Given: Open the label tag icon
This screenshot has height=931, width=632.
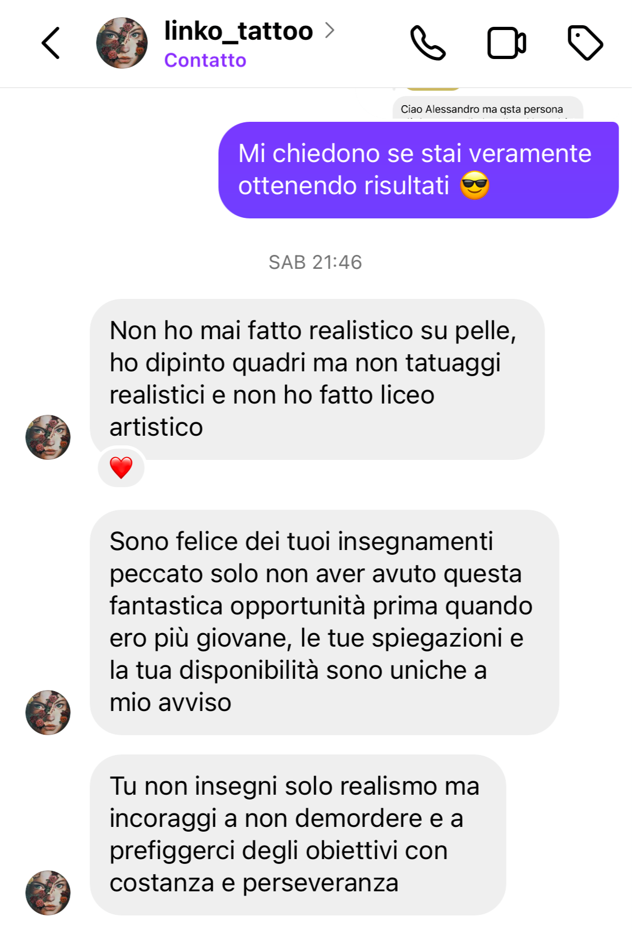Looking at the screenshot, I should (585, 43).
